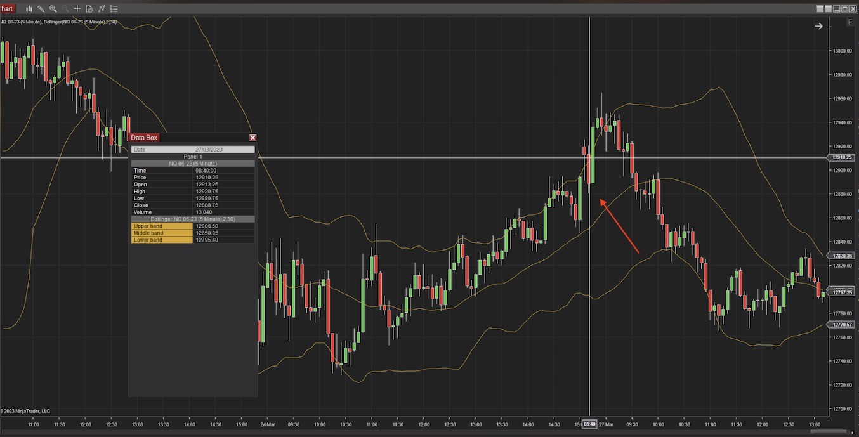Open the drawing tools pencil icon
The image size is (859, 437).
41,9
